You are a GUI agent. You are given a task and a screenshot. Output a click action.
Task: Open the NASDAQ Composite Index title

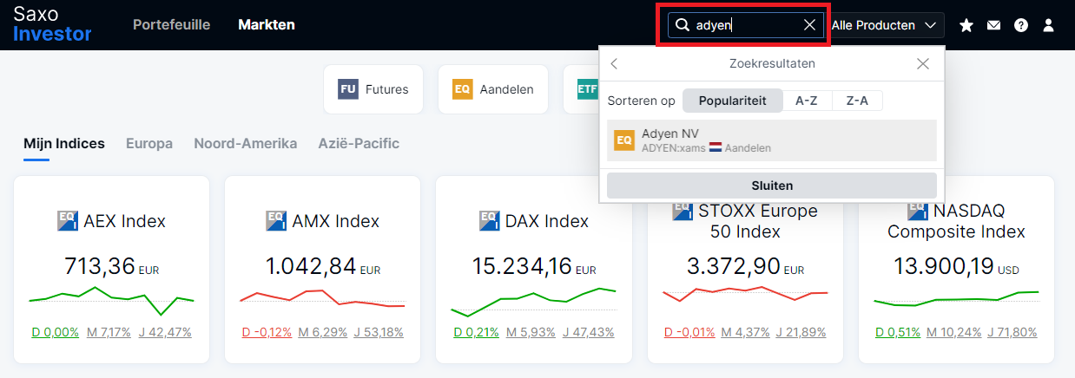click(956, 221)
